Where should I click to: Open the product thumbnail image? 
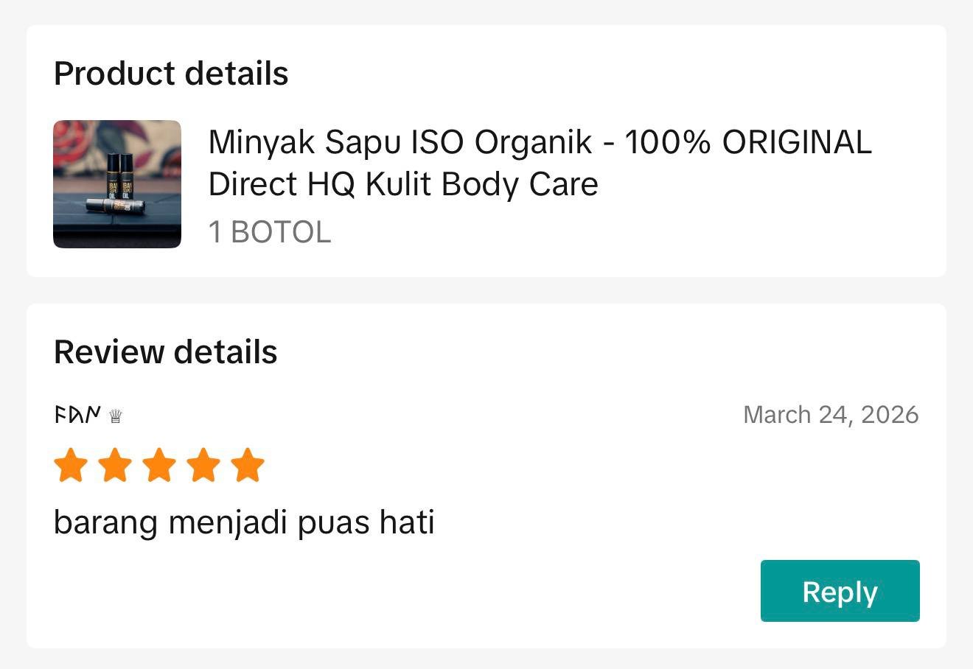117,184
